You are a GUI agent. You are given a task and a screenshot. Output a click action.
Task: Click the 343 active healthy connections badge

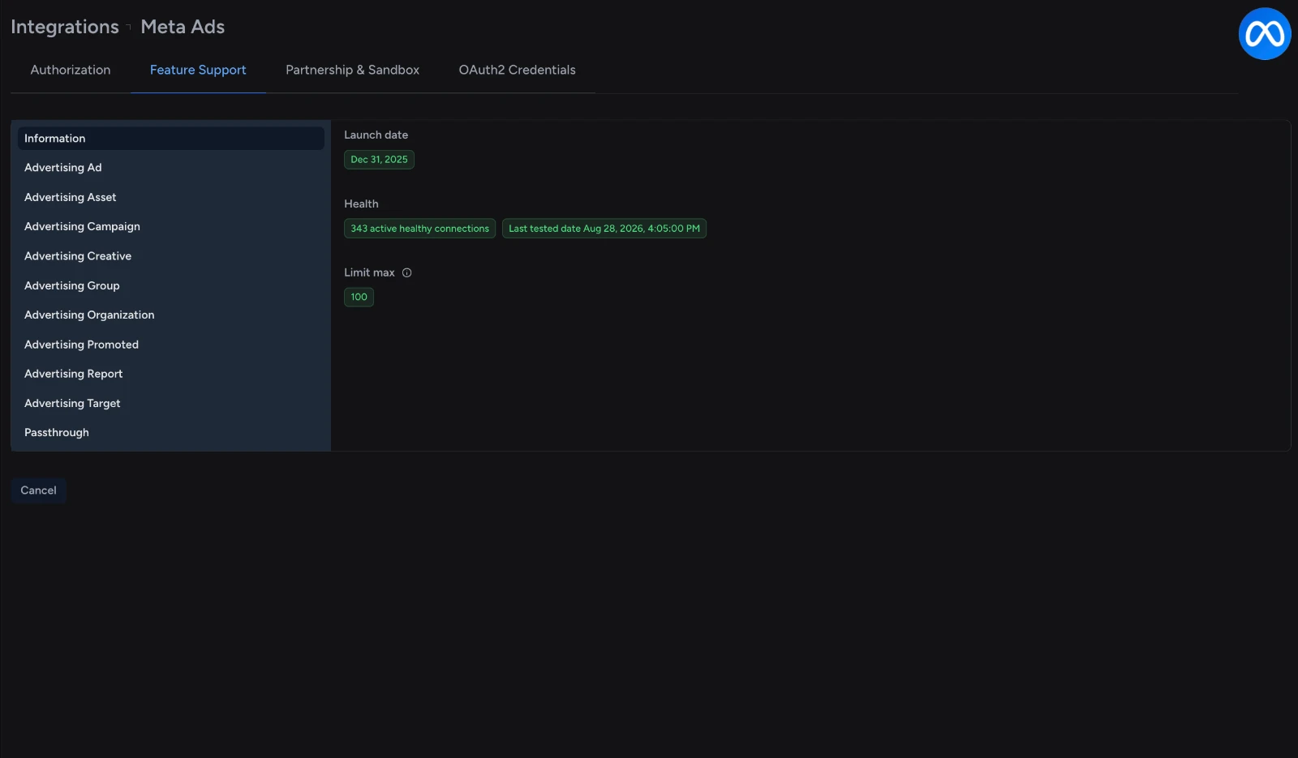(x=419, y=229)
